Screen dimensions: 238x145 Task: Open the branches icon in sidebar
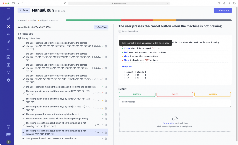click(8, 73)
